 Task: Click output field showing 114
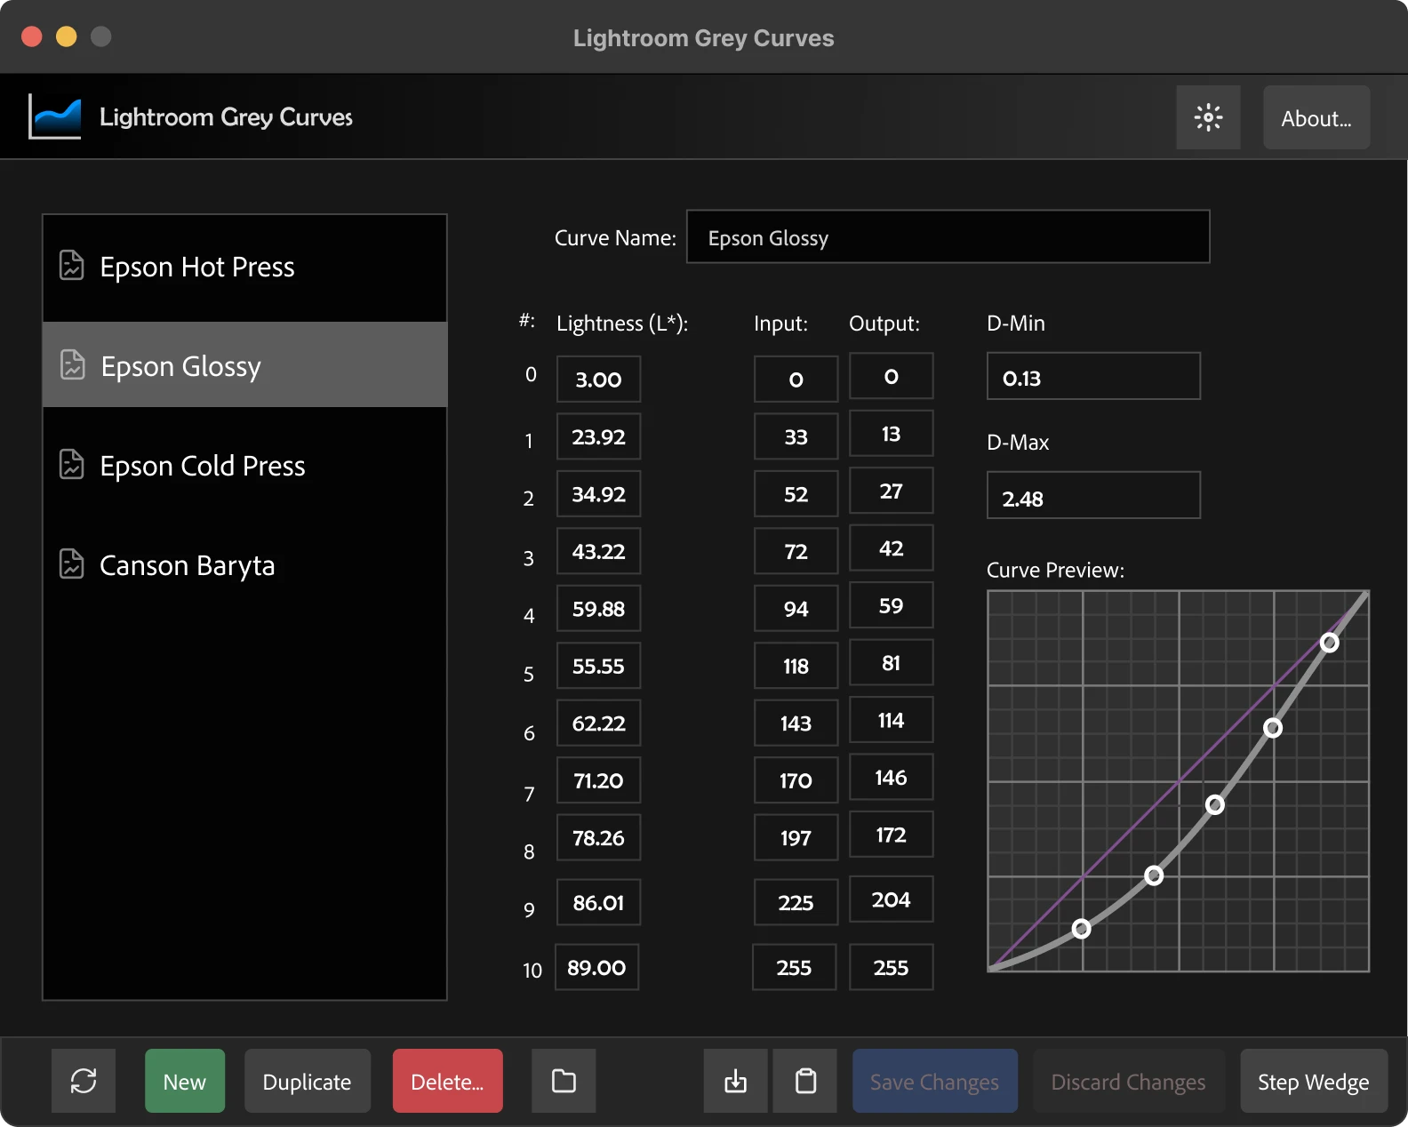(x=891, y=720)
